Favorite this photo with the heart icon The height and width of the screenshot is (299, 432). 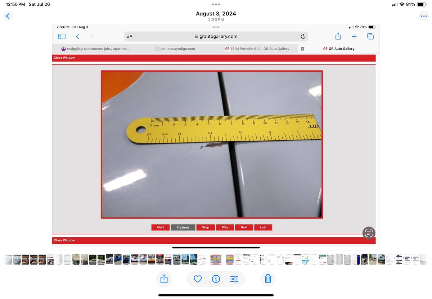coord(198,279)
